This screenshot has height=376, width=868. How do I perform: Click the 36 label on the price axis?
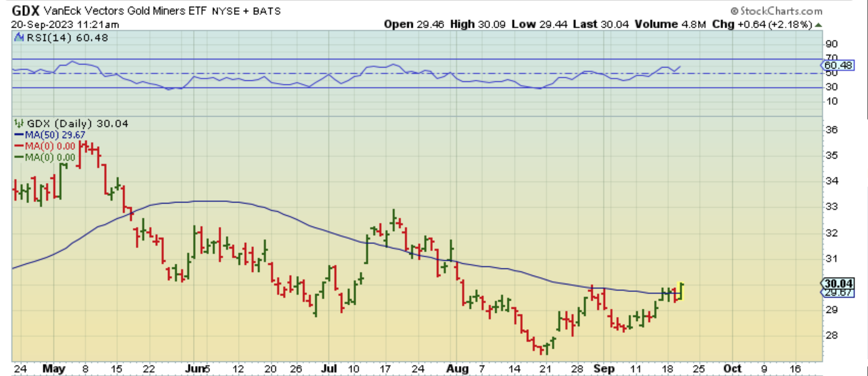tap(831, 130)
